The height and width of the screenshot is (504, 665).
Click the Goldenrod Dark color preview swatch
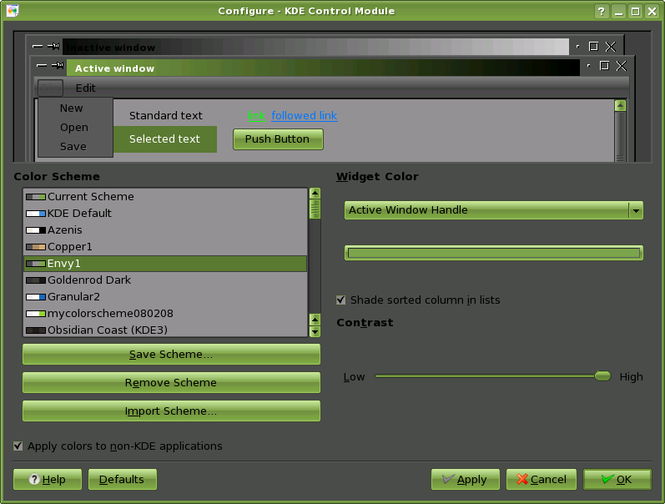click(x=36, y=280)
